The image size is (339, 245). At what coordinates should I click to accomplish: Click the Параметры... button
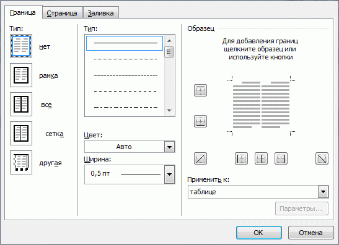[x=302, y=208]
